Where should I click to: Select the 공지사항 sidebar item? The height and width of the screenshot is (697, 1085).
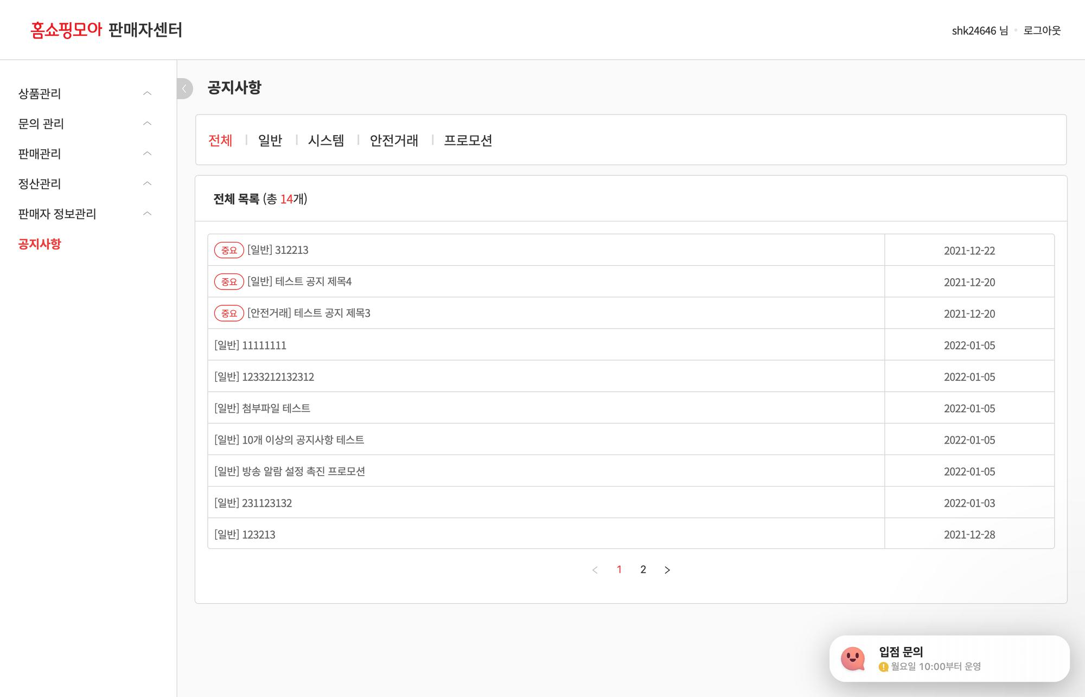click(x=40, y=244)
